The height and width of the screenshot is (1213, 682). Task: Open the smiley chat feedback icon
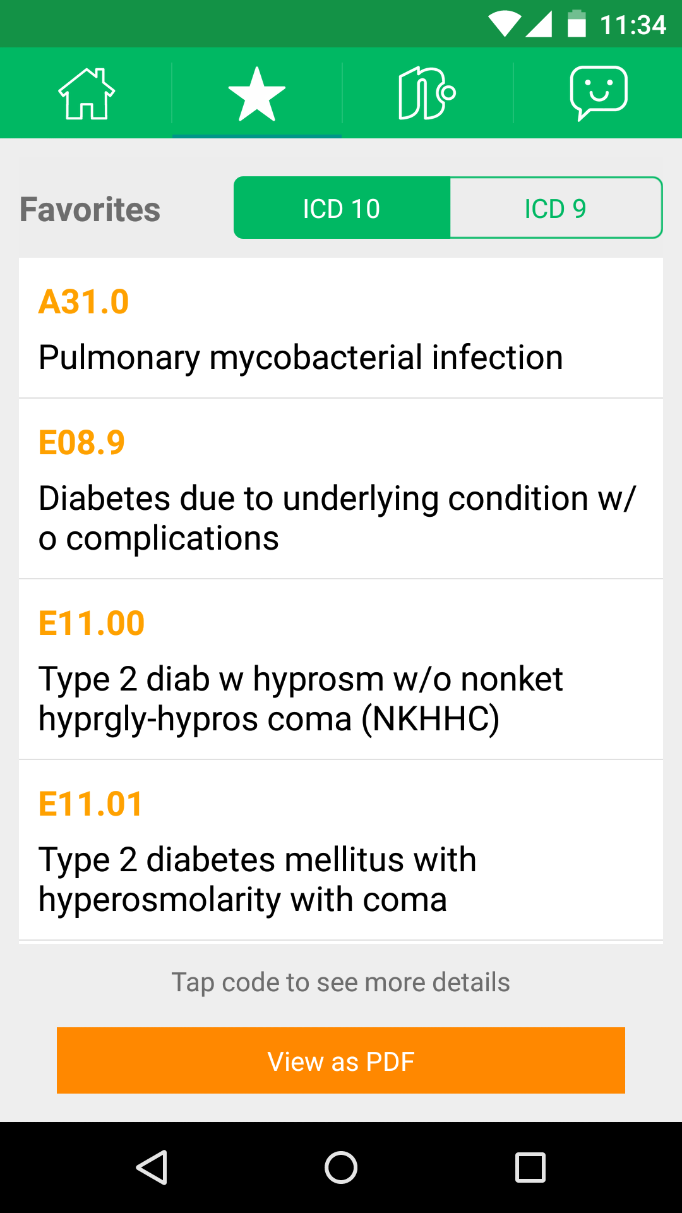click(x=598, y=94)
